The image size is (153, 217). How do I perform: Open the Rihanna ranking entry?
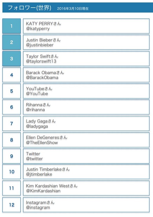86,107
